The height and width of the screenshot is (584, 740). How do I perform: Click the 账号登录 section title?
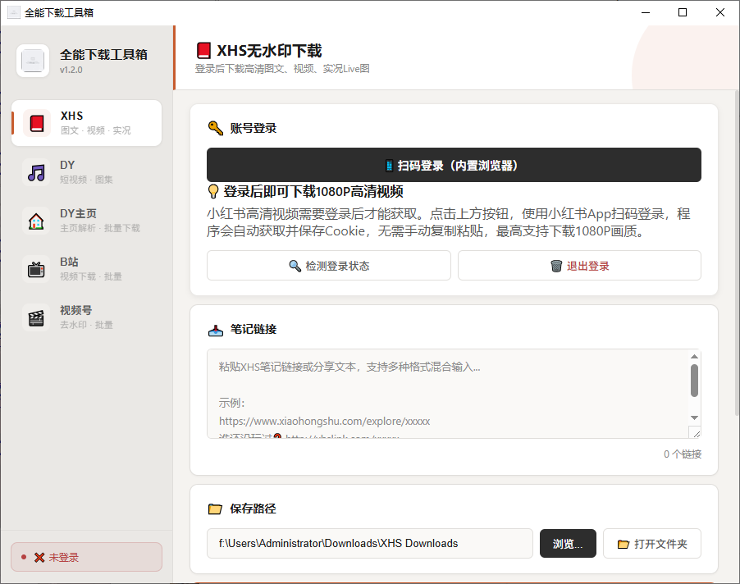tap(253, 128)
